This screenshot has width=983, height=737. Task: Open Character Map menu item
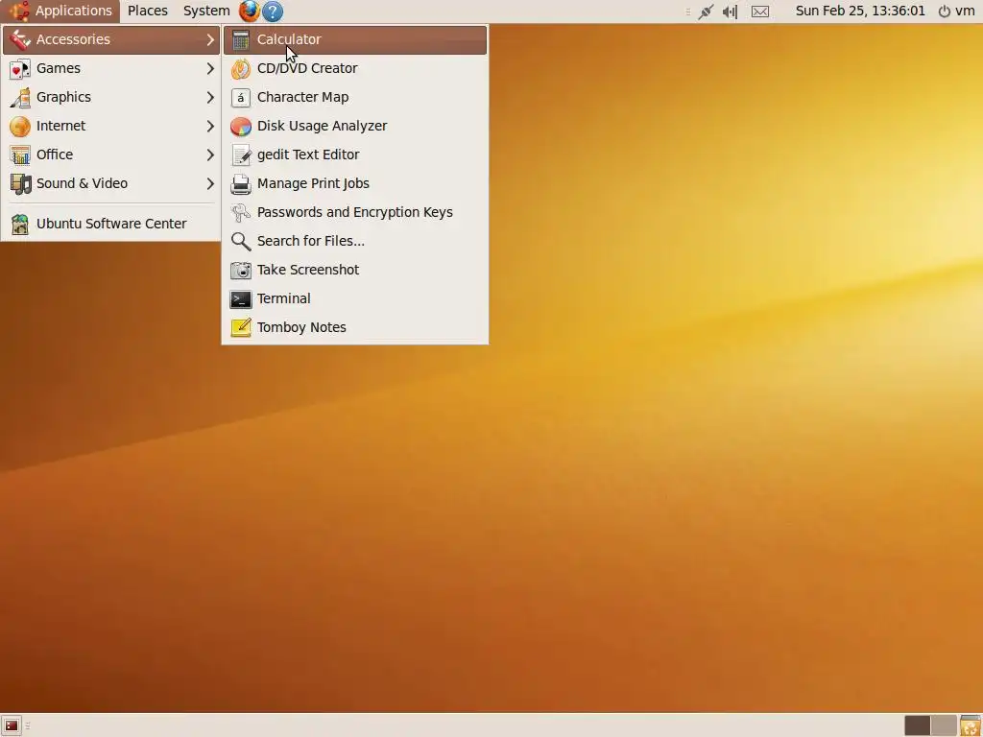click(x=355, y=97)
